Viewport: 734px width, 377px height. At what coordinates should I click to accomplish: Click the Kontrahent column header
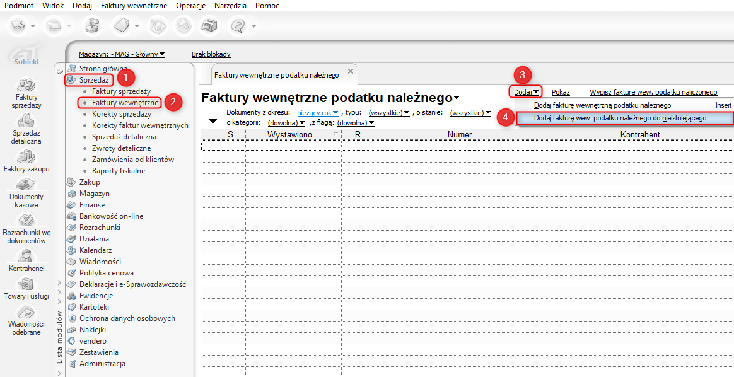click(639, 135)
